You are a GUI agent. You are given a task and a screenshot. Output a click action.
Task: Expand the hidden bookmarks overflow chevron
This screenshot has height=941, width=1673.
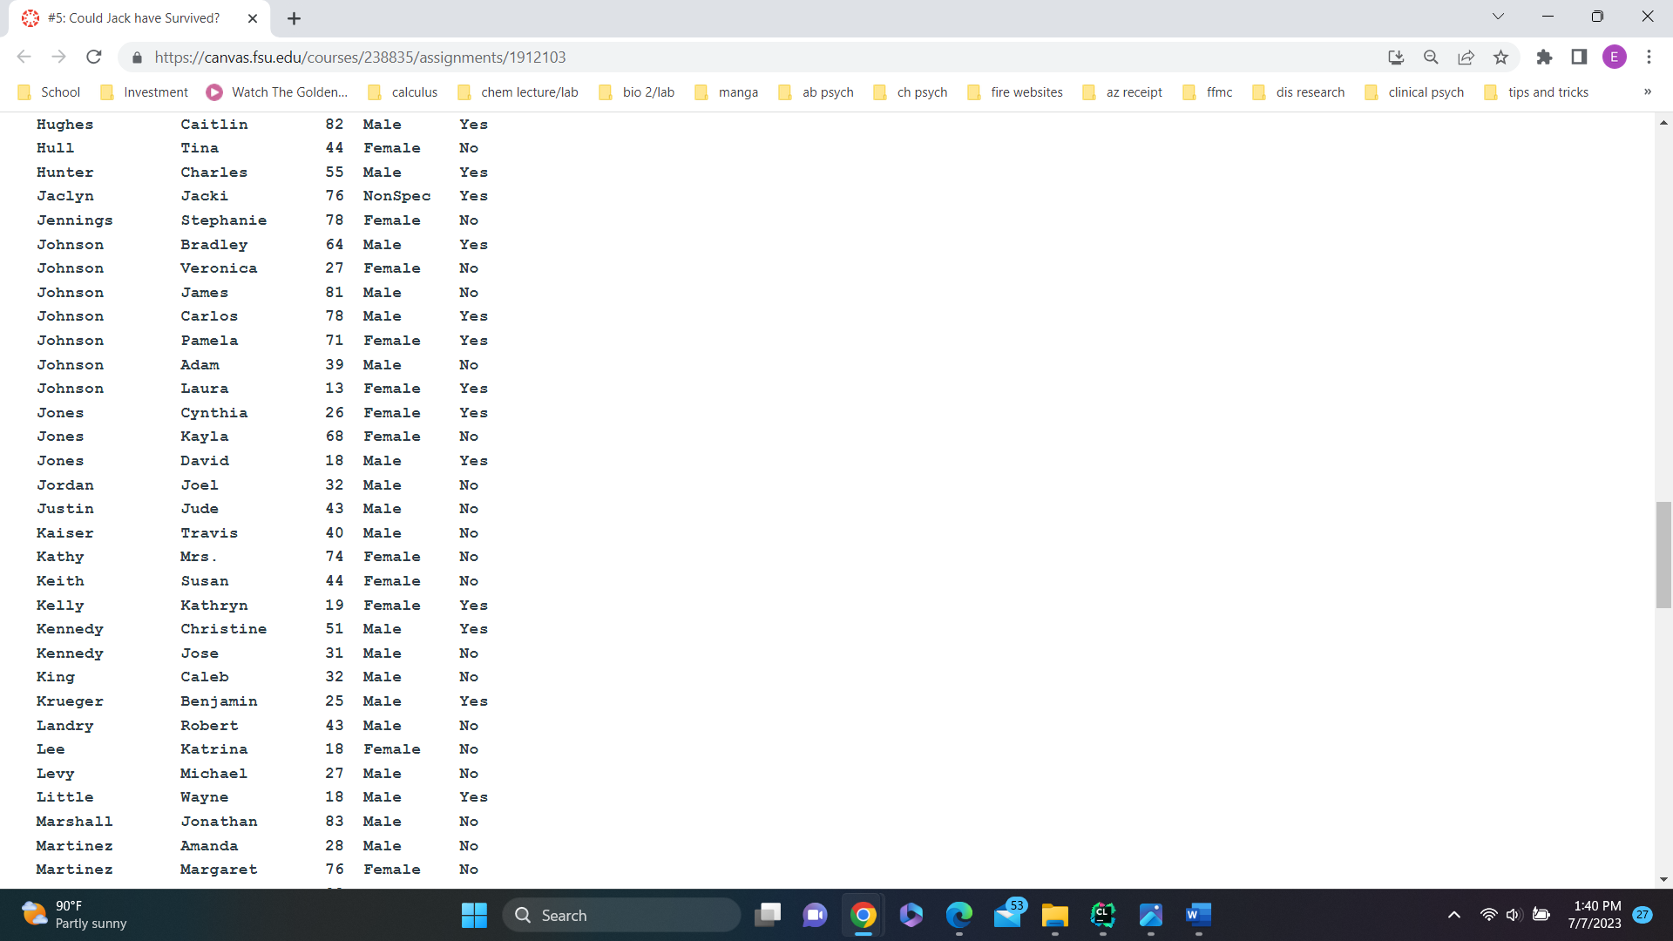pos(1647,92)
